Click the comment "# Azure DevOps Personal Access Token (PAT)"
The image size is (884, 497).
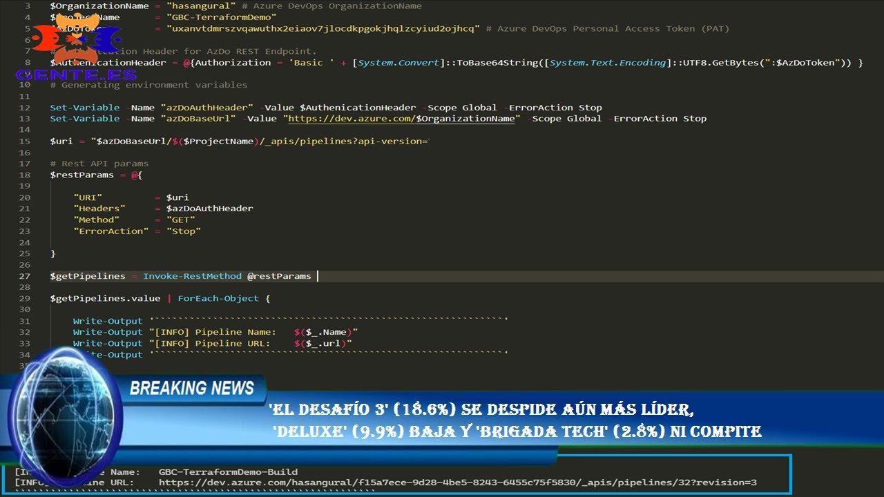(x=608, y=29)
